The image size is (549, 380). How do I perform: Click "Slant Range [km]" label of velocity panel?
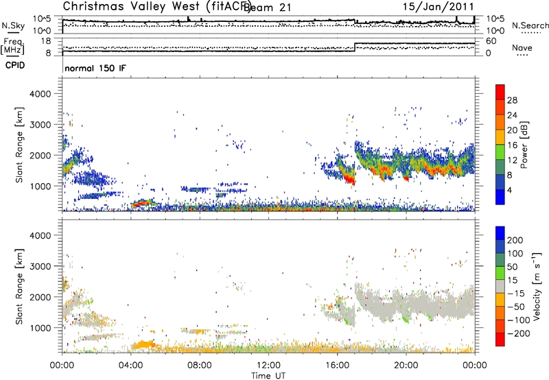(x=19, y=286)
